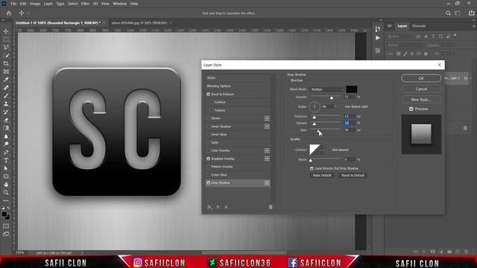Add another Gradient Overlay with plus button
Screen dimensions: 477x268
pos(267,159)
